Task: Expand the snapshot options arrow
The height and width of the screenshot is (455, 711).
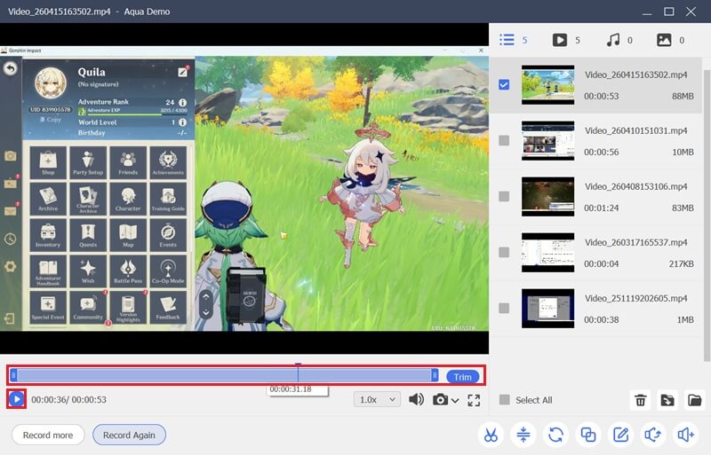Action: [x=455, y=401]
